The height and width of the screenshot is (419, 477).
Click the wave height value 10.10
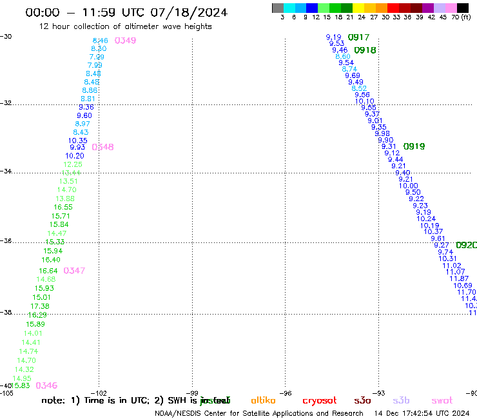tap(365, 101)
